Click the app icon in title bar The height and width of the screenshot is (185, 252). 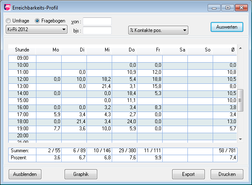(x=7, y=7)
